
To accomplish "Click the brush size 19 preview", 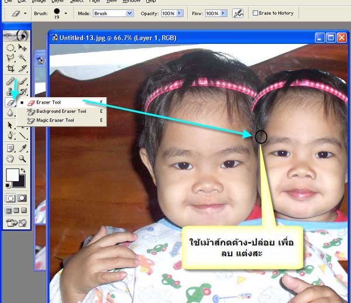I will pyautogui.click(x=57, y=13).
